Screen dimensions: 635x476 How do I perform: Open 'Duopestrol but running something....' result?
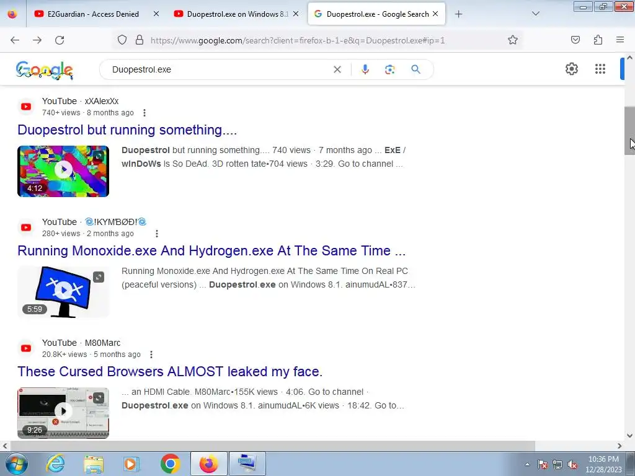(x=127, y=130)
